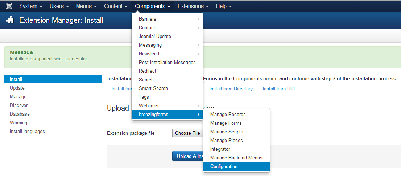The image size is (401, 176).
Task: Open Integrator submenu entry
Action: (236, 149)
